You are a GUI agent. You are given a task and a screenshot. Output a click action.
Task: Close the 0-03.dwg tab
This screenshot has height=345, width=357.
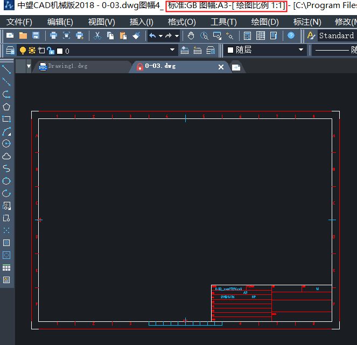221,67
